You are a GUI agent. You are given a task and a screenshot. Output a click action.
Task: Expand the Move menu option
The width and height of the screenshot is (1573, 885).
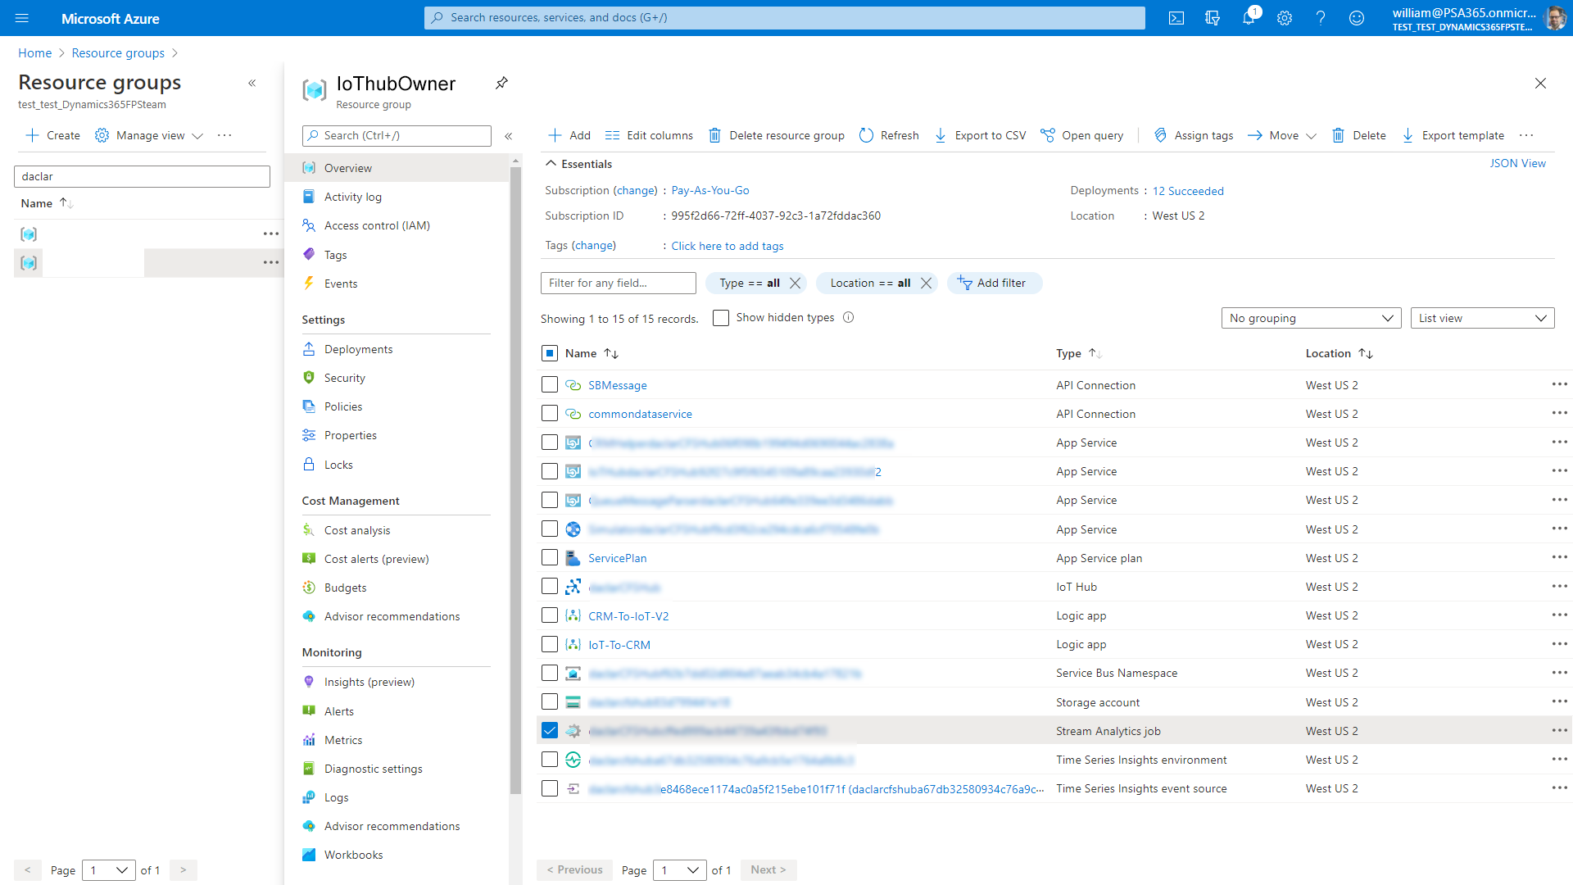tap(1311, 135)
